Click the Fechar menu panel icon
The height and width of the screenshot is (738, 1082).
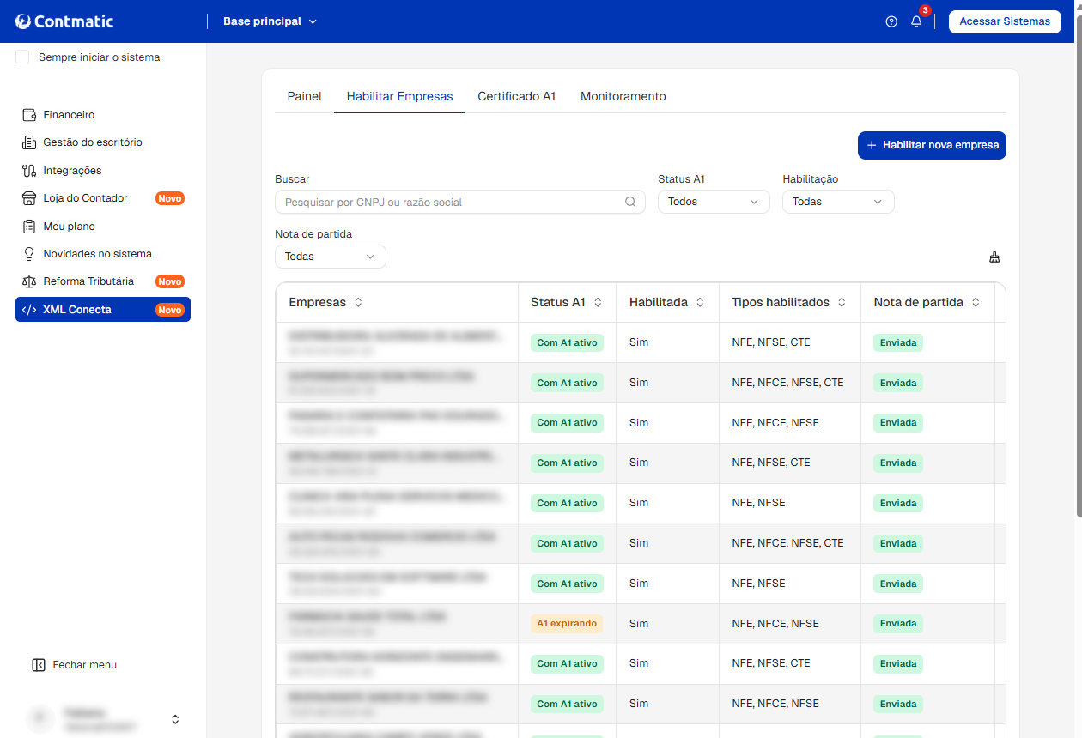(38, 665)
